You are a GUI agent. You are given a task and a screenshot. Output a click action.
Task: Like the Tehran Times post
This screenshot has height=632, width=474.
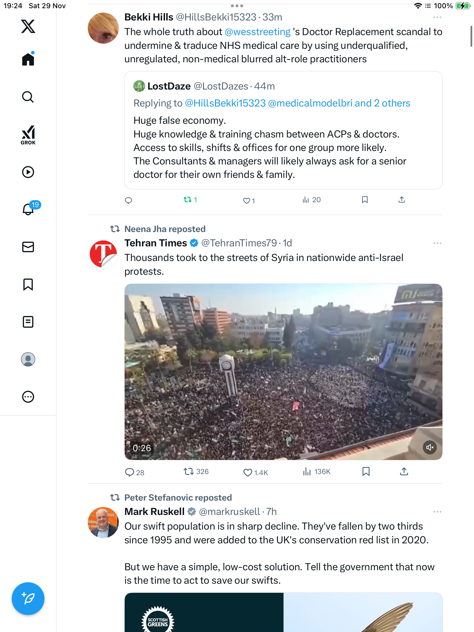point(248,472)
